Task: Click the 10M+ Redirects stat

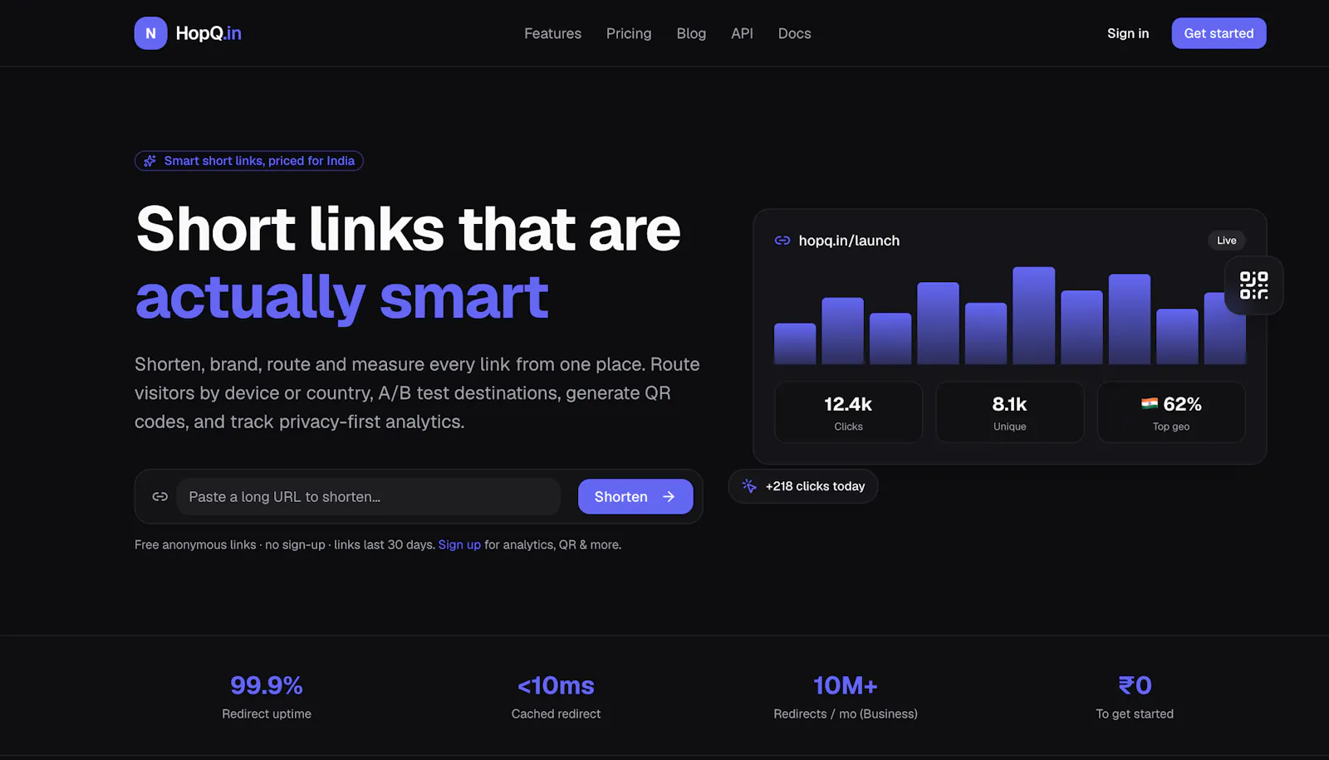Action: (846, 698)
